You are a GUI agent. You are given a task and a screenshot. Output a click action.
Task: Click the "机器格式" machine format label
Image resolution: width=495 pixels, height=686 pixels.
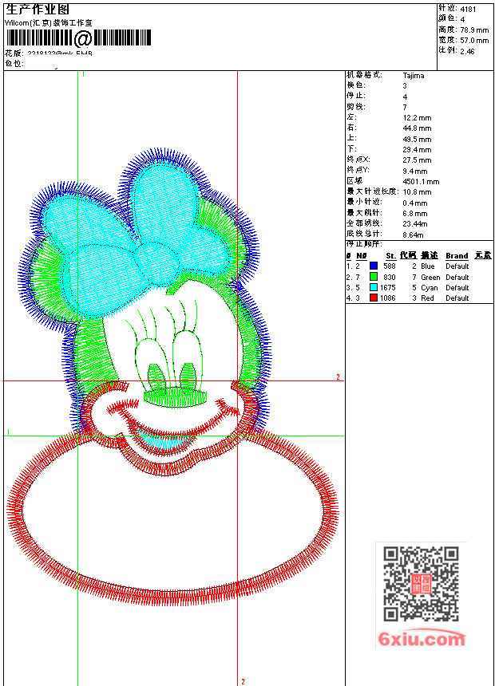(x=364, y=75)
